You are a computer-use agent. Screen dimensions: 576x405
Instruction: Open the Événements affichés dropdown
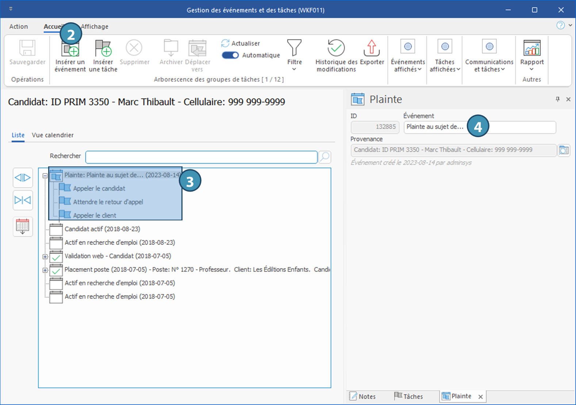tap(408, 55)
